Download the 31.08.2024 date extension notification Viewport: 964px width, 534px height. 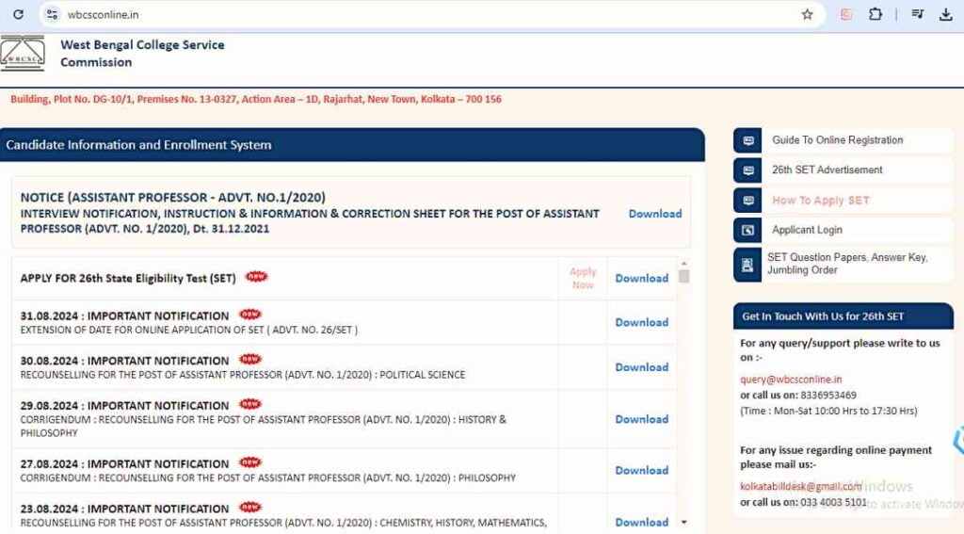tap(642, 322)
